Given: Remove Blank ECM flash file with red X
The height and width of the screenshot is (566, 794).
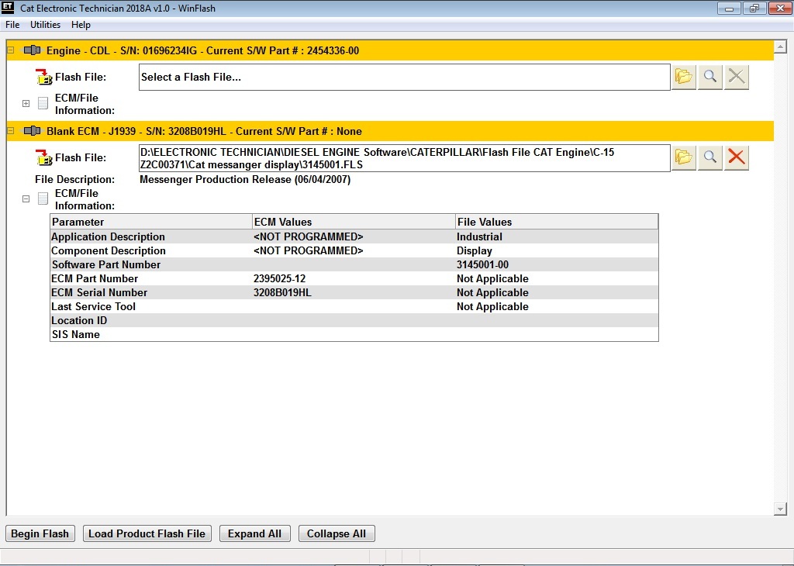Looking at the screenshot, I should coord(737,157).
